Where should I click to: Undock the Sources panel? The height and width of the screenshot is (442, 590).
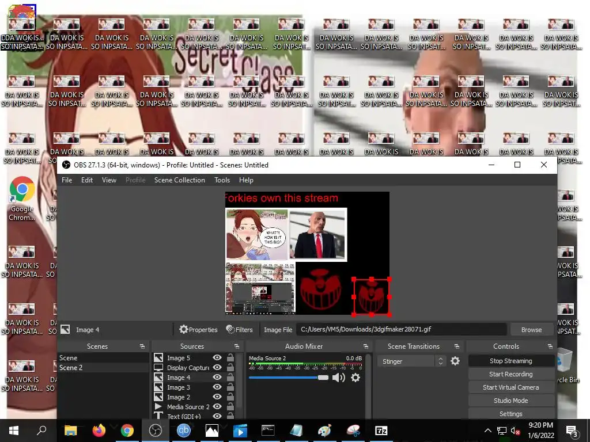pyautogui.click(x=237, y=346)
